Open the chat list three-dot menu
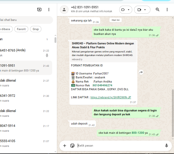Image resolution: width=174 pixels, height=154 pixels. tap(49, 10)
